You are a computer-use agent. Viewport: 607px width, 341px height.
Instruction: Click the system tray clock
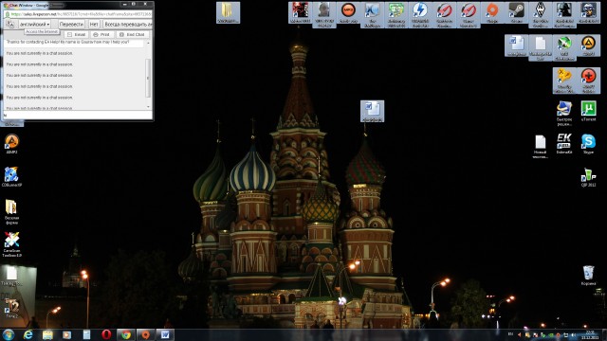(590, 334)
